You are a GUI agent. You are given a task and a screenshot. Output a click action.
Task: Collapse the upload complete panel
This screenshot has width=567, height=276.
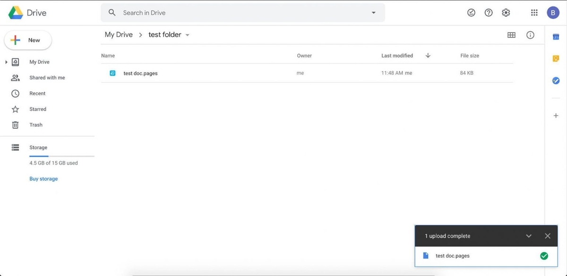(529, 235)
